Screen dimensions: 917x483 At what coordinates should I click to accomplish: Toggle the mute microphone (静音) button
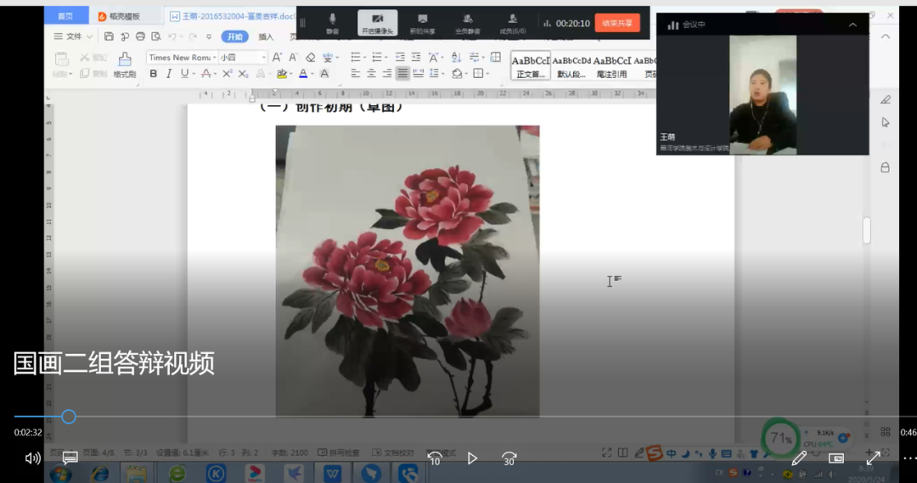click(x=332, y=23)
